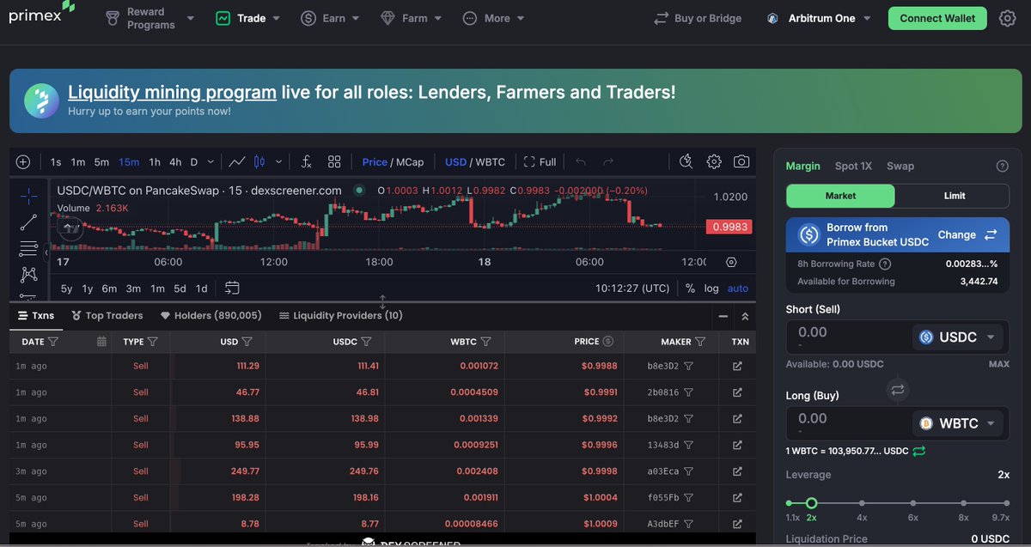Image resolution: width=1031 pixels, height=547 pixels.
Task: Open Reward Programs dropdown
Action: coord(149,18)
